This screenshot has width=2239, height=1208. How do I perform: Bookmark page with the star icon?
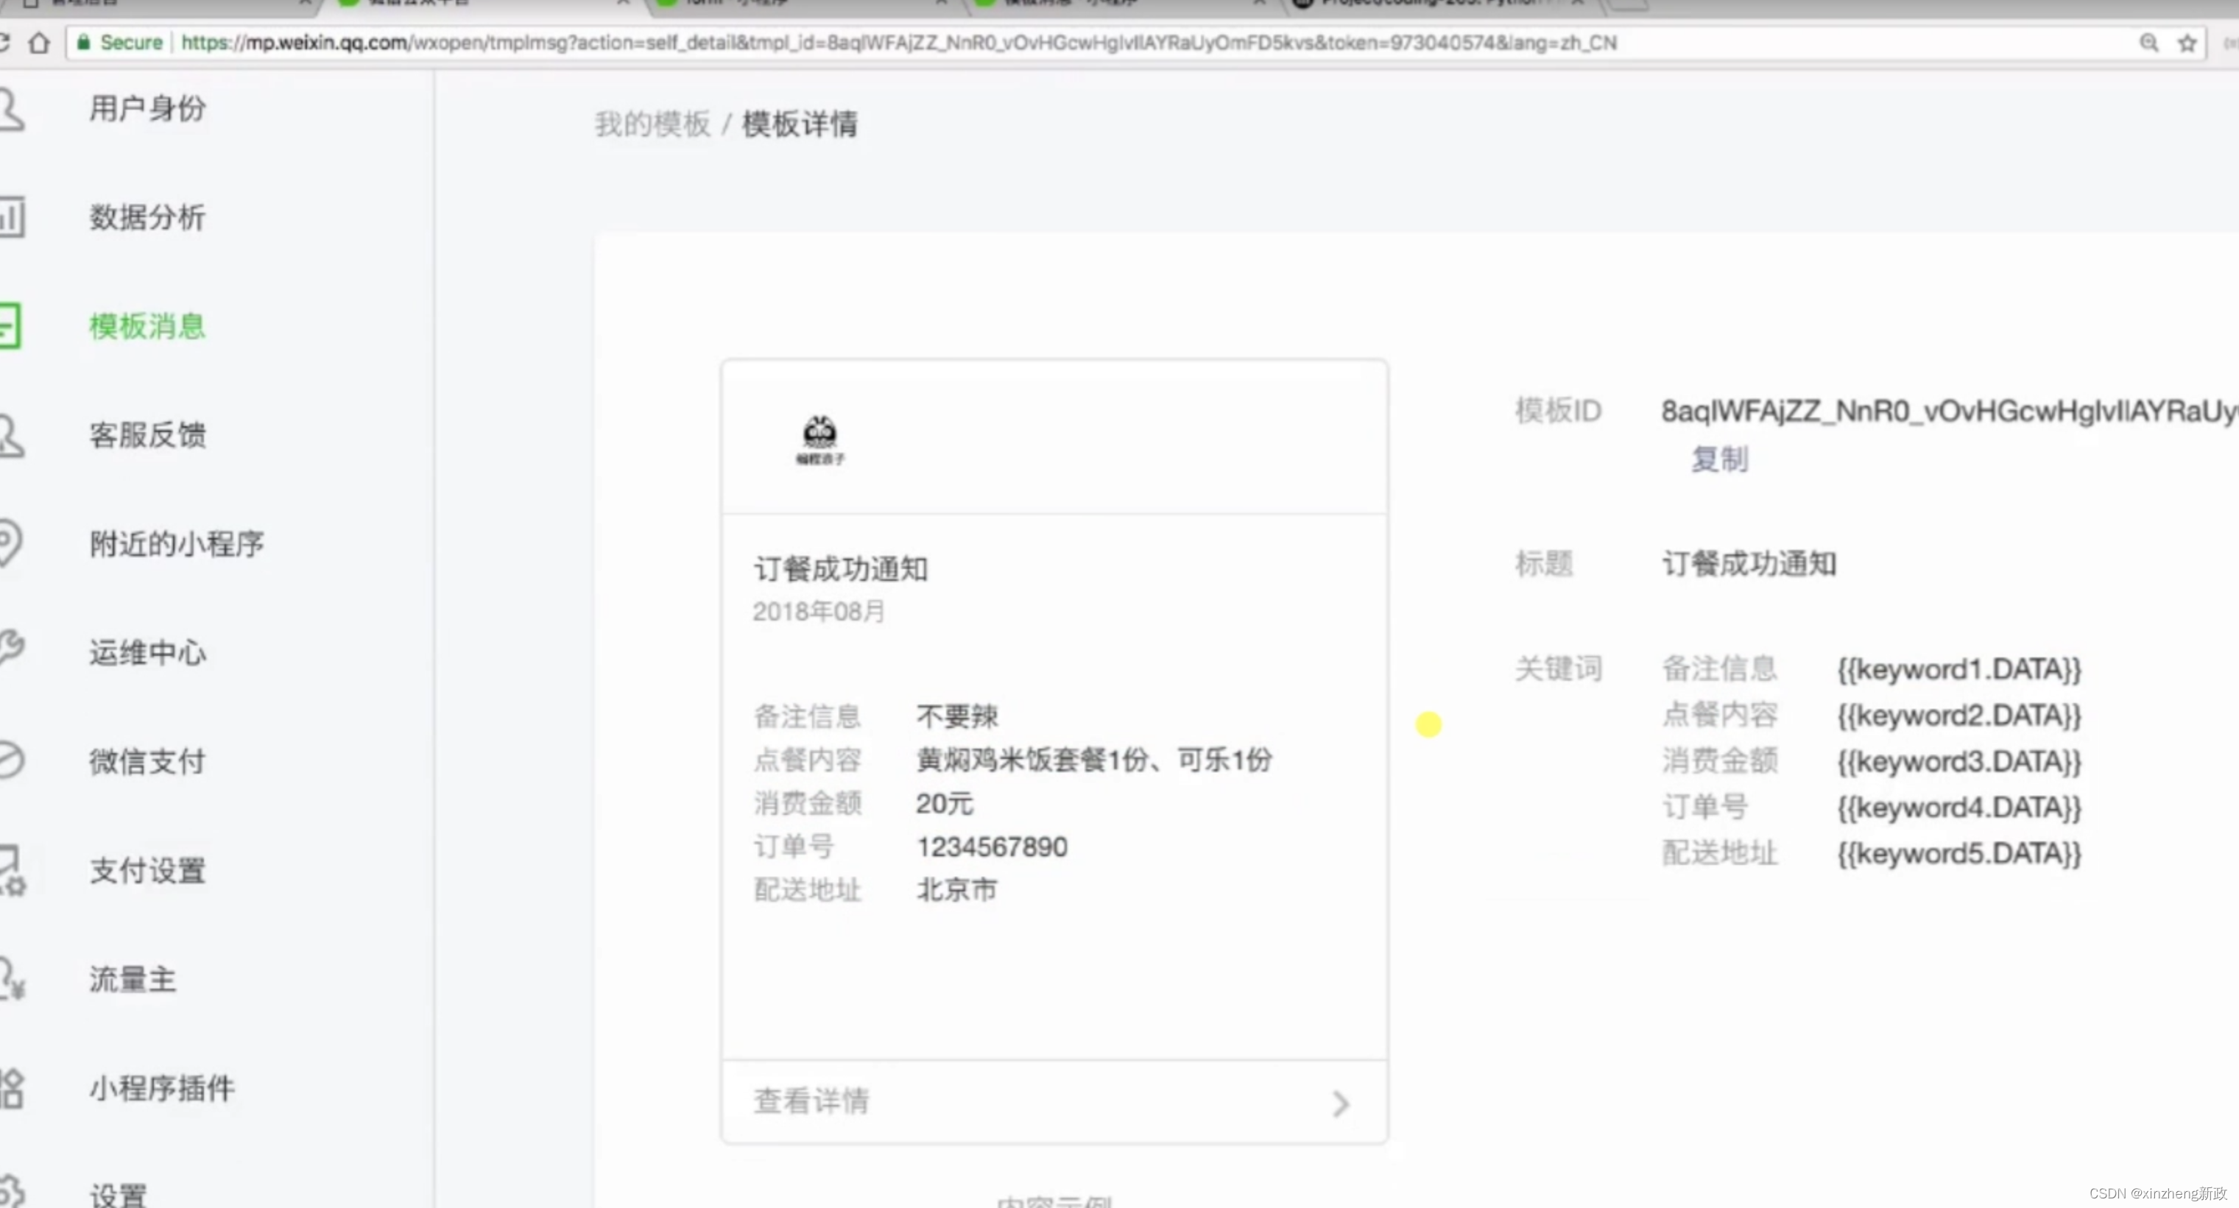[2187, 43]
